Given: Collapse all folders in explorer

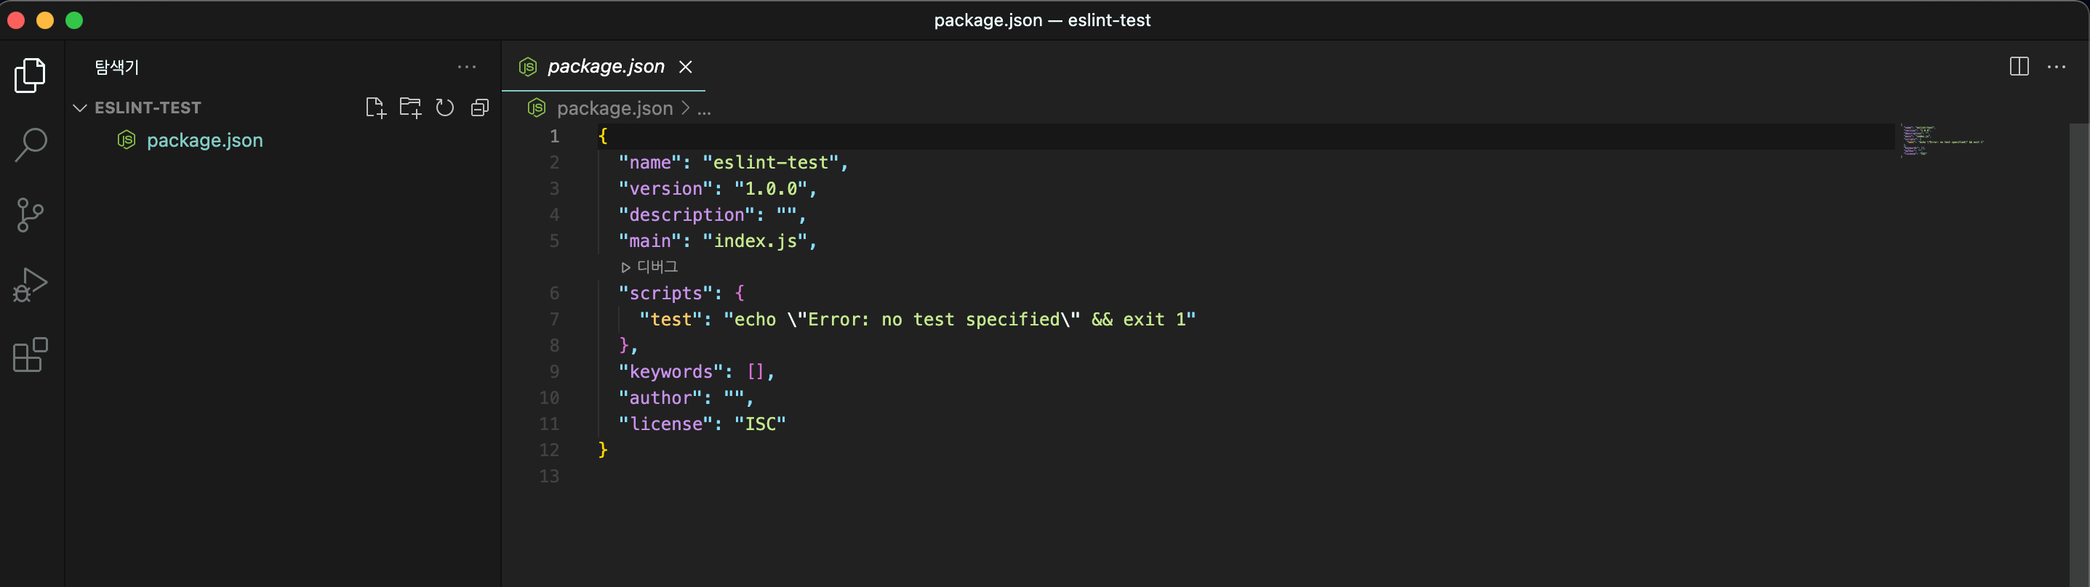Looking at the screenshot, I should (x=479, y=108).
